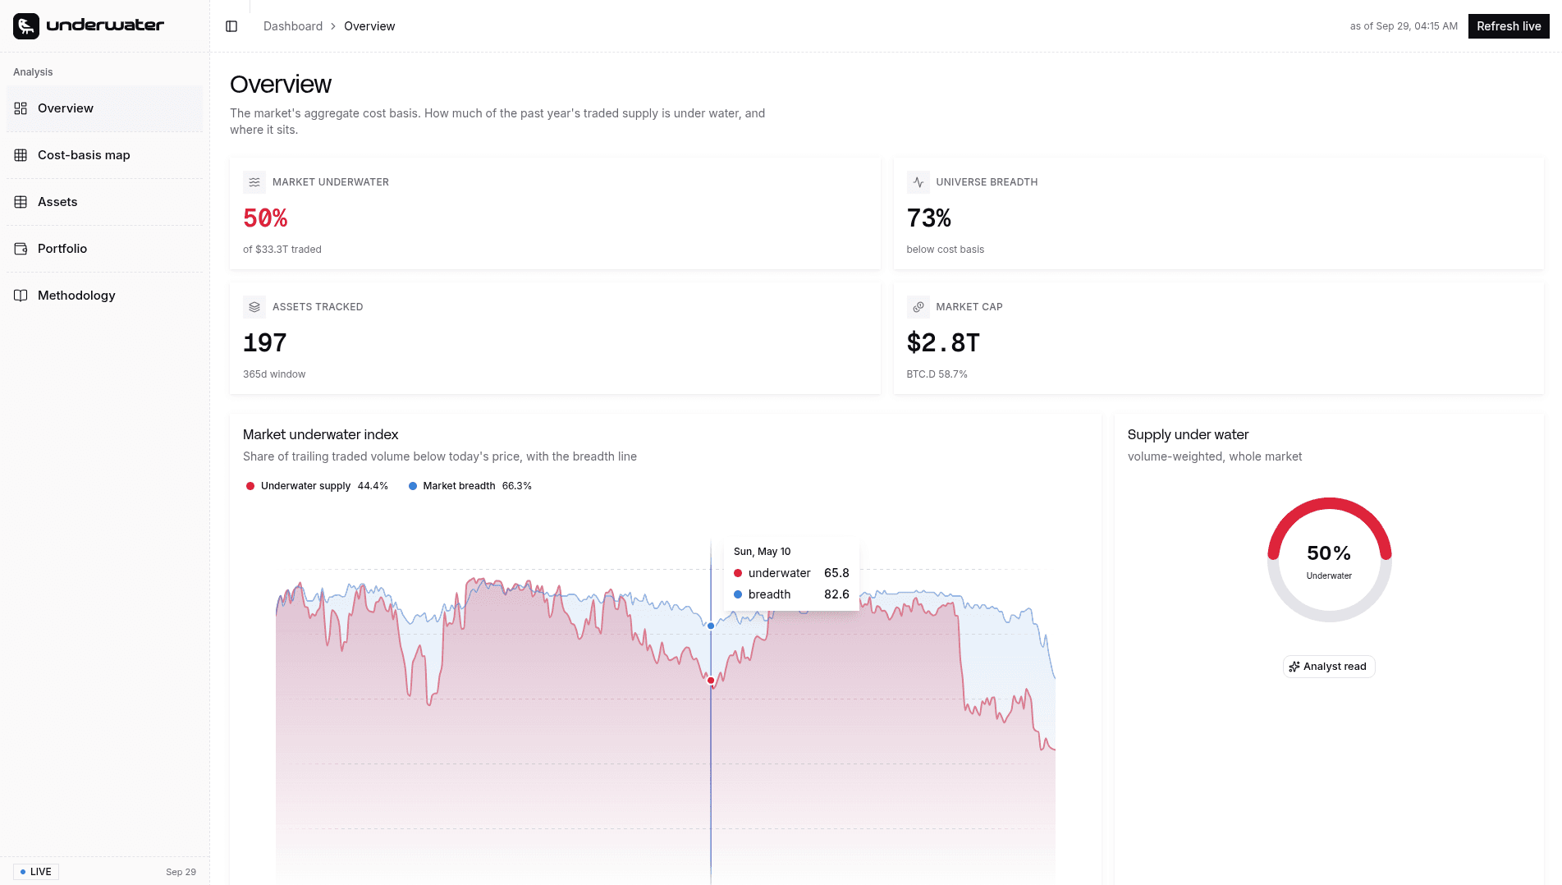The height and width of the screenshot is (885, 1562).
Task: Click the Refresh live button
Action: pos(1509,26)
